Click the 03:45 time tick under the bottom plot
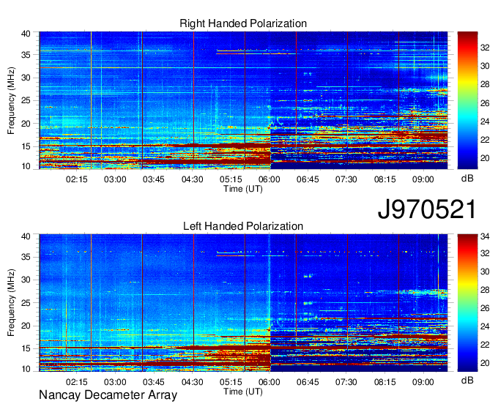498x404 pixels. tap(153, 382)
